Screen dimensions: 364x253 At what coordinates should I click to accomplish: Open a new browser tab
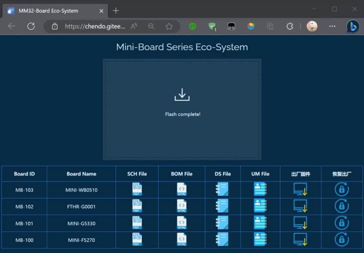tap(116, 11)
